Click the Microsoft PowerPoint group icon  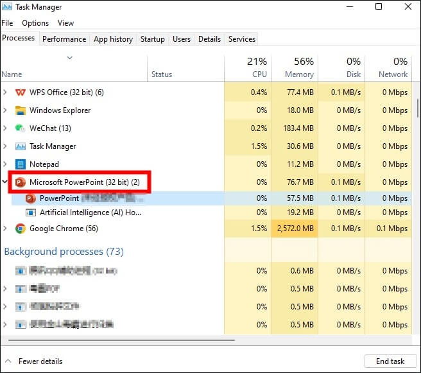[x=21, y=182]
